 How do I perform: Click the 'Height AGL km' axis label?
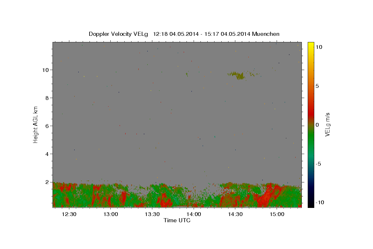36,125
